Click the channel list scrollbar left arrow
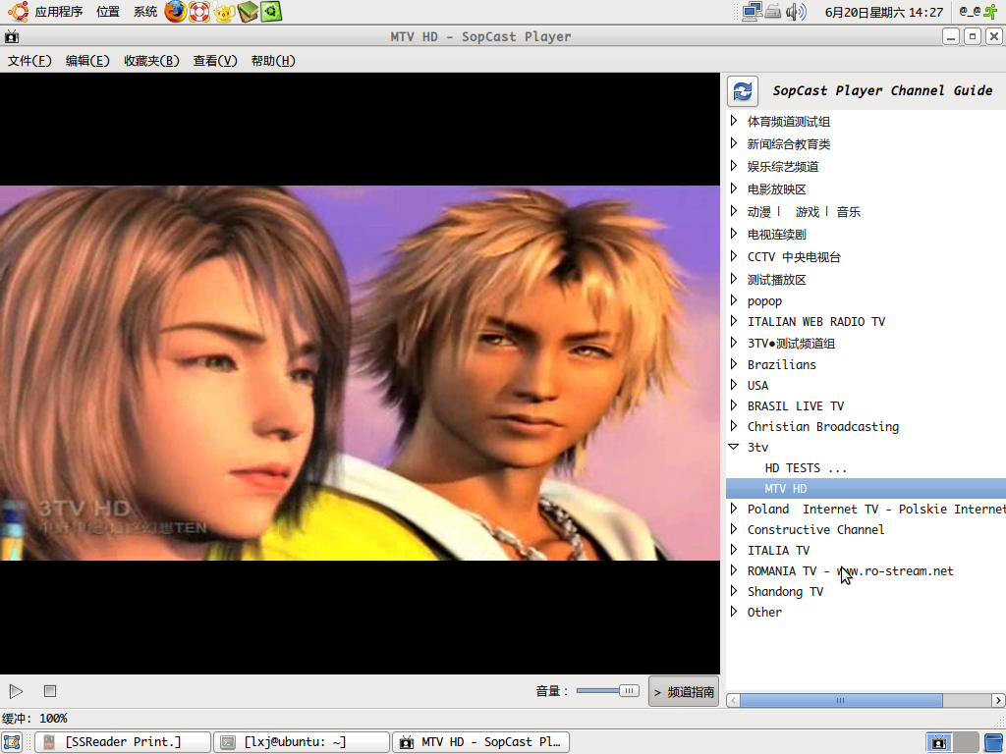1006x754 pixels. click(733, 700)
